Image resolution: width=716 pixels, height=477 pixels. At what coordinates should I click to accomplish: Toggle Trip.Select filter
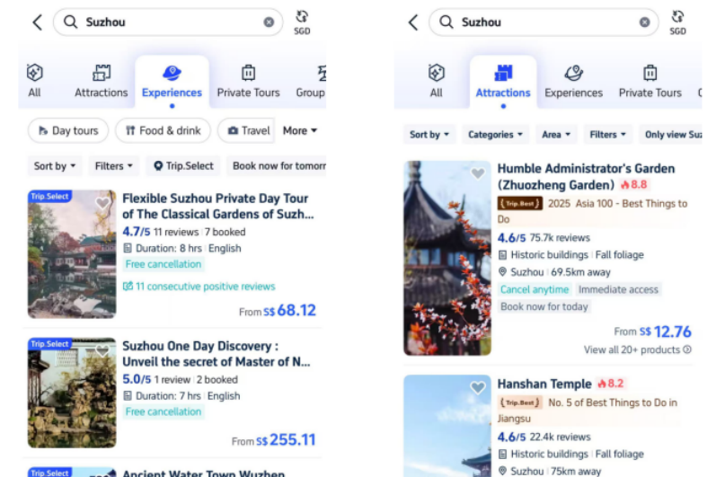click(183, 166)
